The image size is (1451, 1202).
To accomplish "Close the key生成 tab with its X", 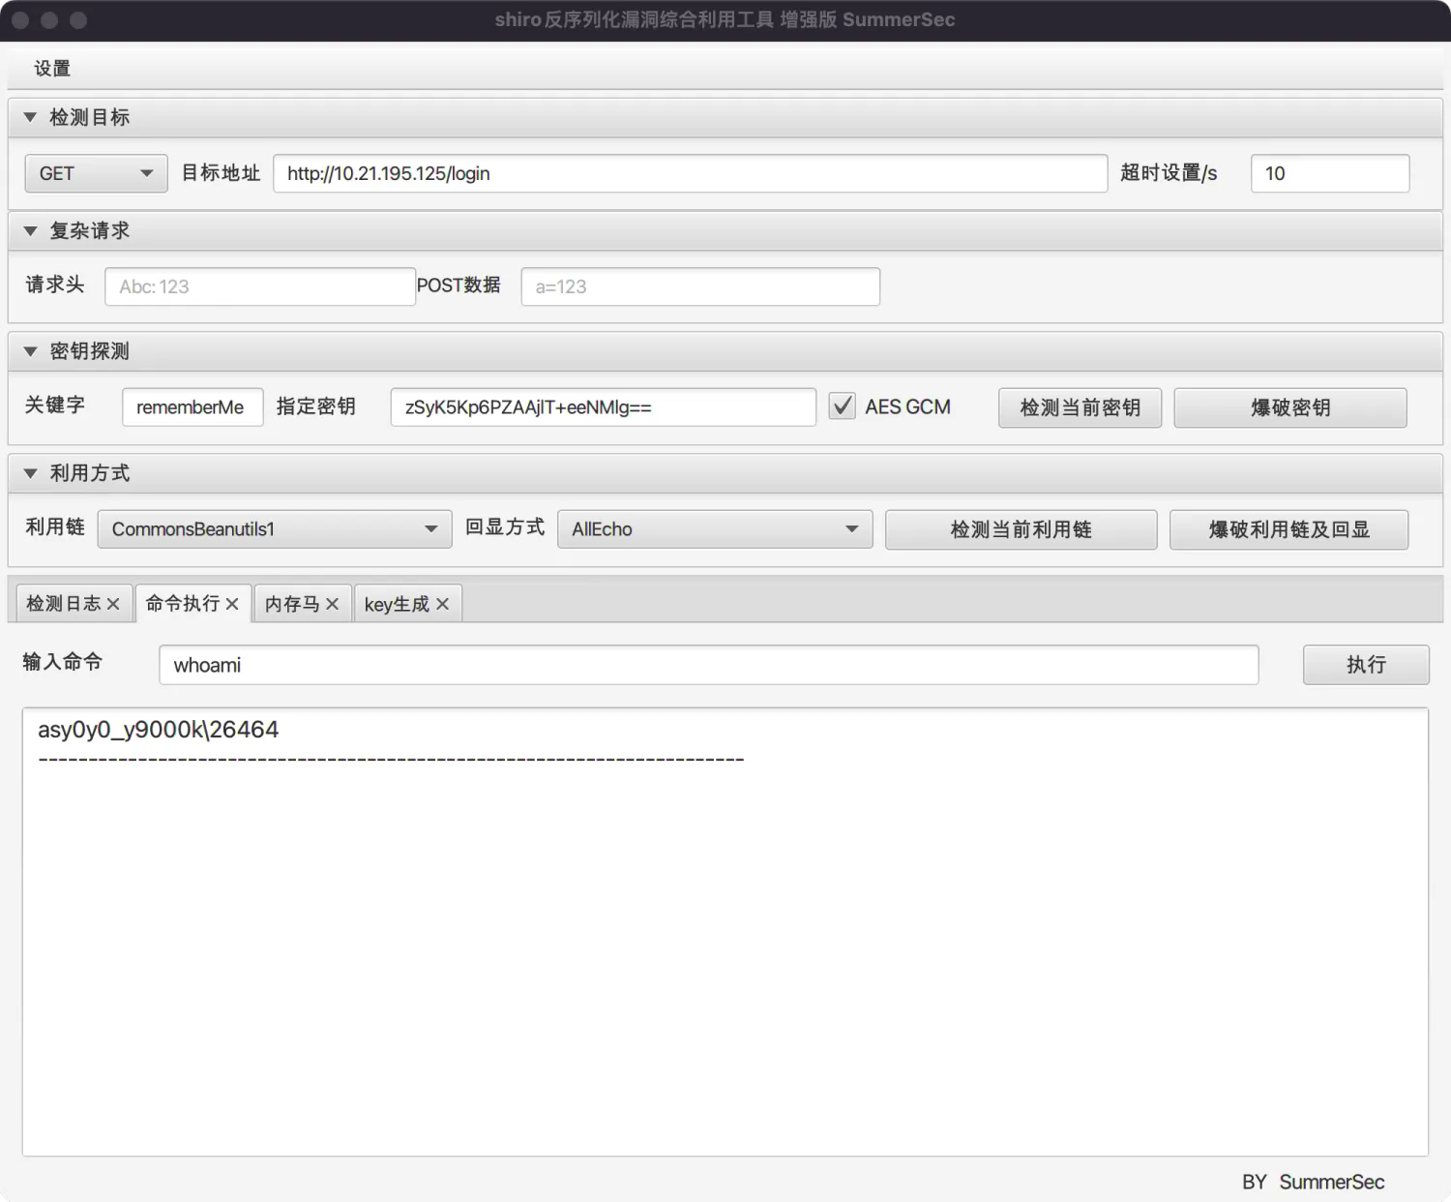I will [x=442, y=604].
